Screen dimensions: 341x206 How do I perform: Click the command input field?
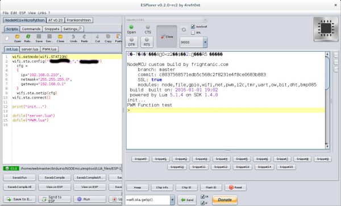148,200
